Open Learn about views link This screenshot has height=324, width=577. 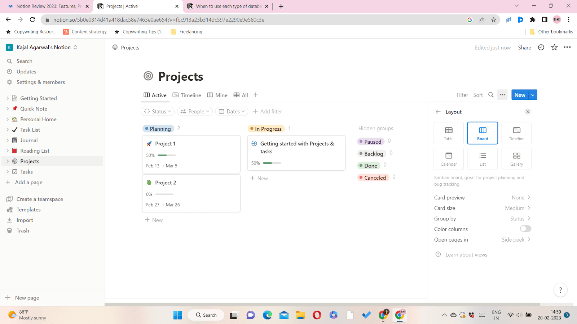(x=466, y=255)
